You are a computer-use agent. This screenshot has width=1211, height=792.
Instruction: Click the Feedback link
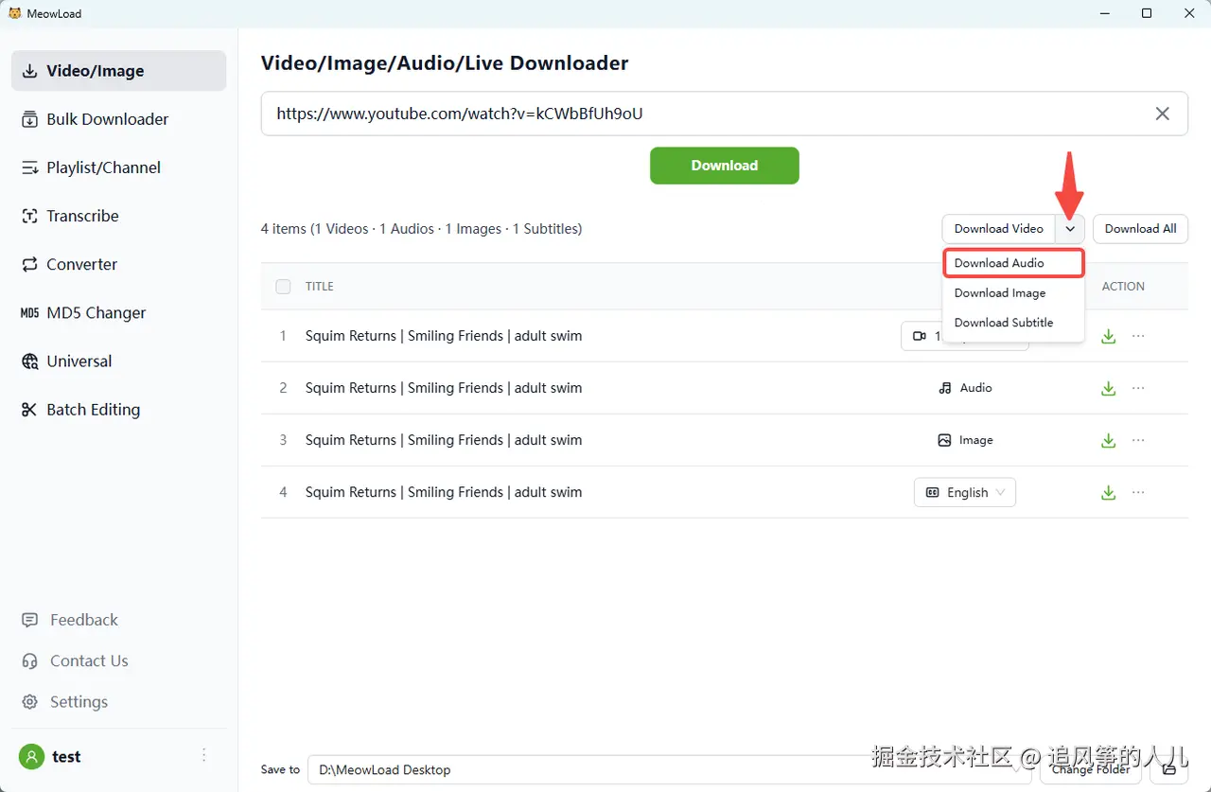(70, 620)
